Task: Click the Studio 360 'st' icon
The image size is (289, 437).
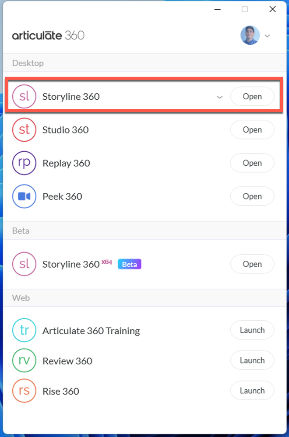Action: [x=24, y=130]
